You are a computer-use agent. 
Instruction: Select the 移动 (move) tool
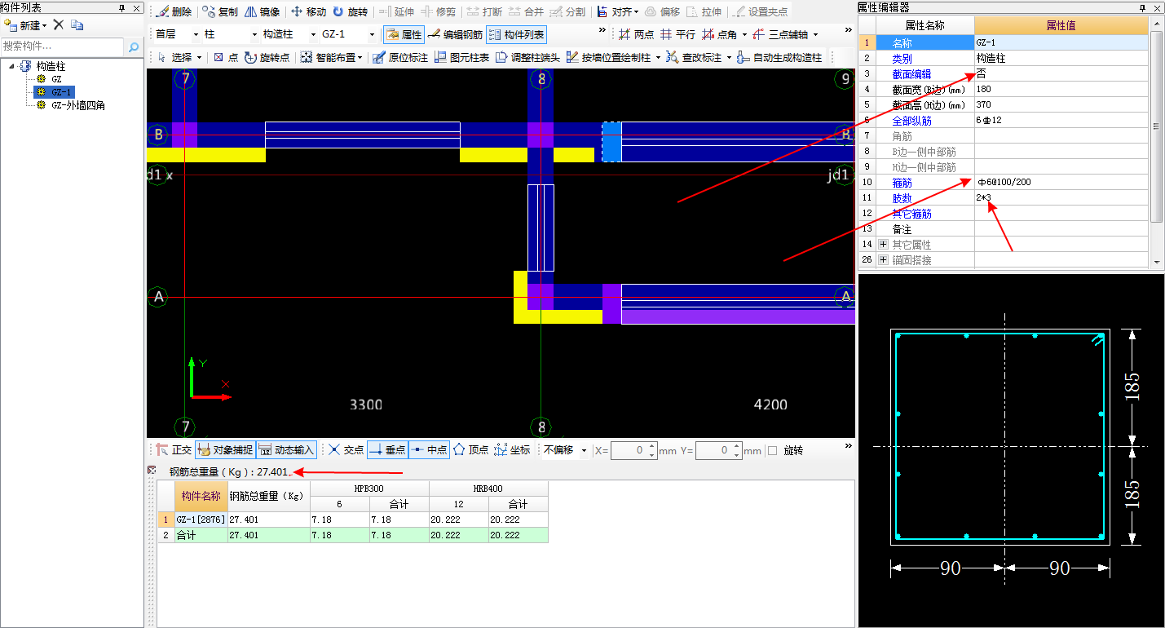click(x=308, y=12)
